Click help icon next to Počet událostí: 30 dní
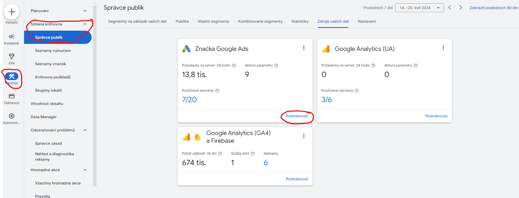 click(x=220, y=154)
